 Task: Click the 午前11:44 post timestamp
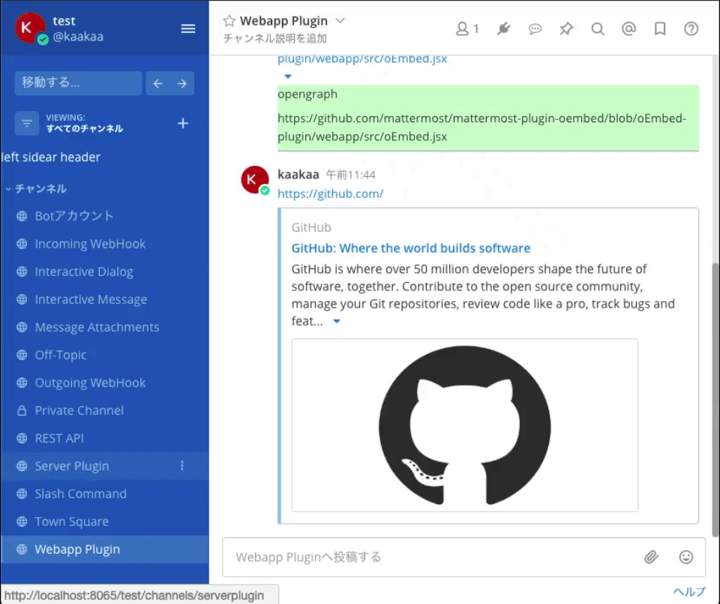coord(351,175)
